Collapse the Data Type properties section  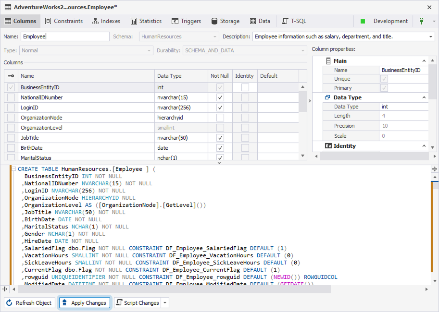[x=424, y=97]
